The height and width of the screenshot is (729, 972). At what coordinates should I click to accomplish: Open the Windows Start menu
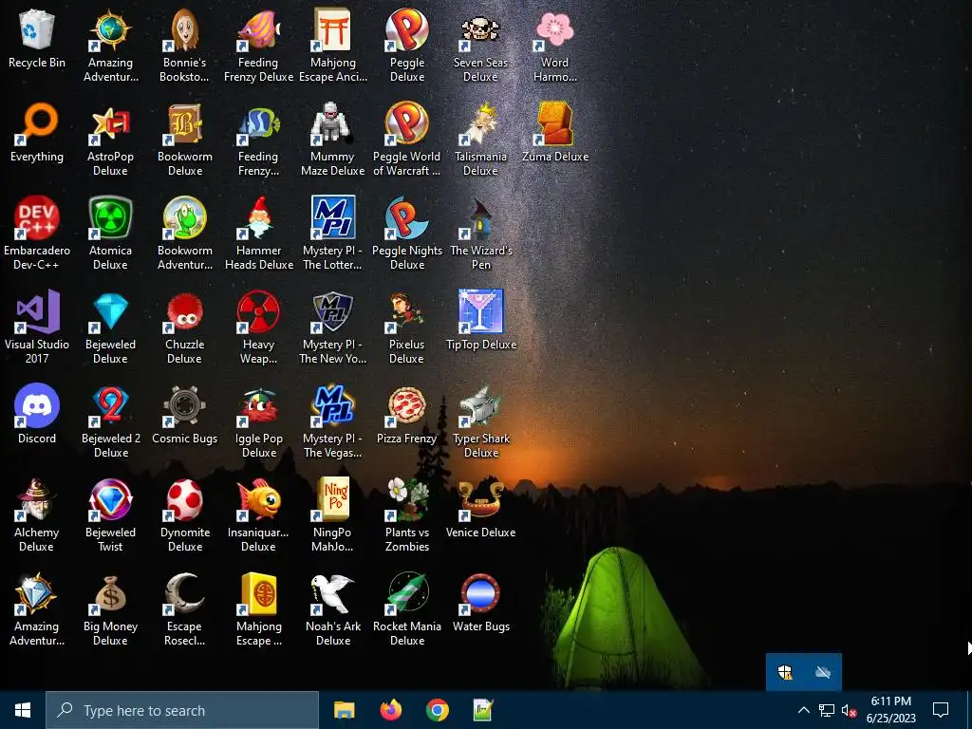tap(23, 710)
